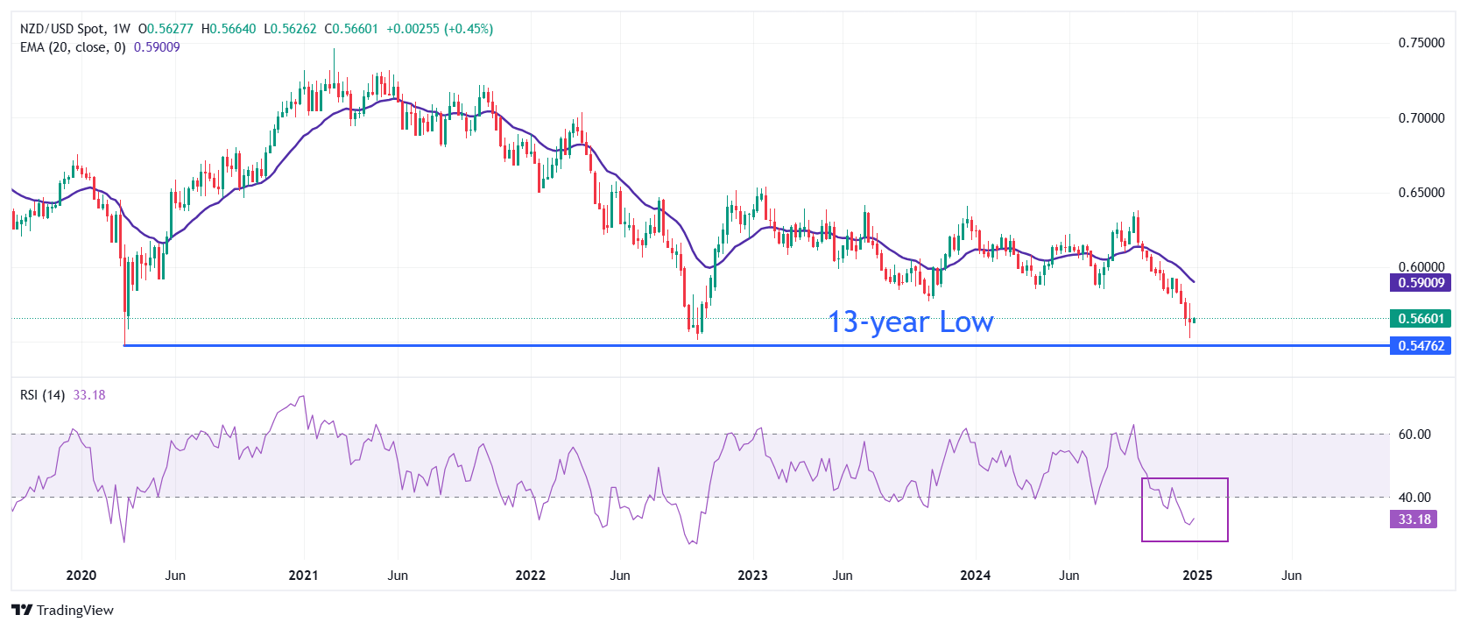Viewport: 1467px width, 629px height.
Task: Click the purple rectangle drawn on the RSI
Action: (1184, 479)
